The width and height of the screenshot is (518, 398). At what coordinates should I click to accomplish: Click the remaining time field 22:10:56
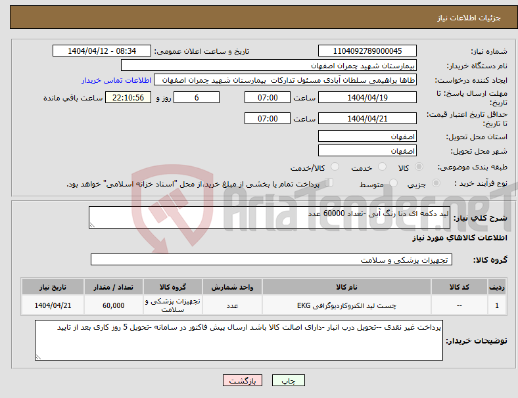pos(128,98)
